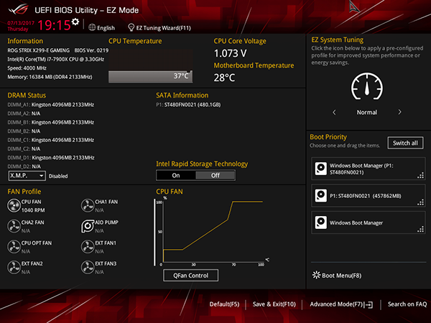This screenshot has height=323, width=431.
Task: Select the CHA1 FAN icon
Action: 88,206
